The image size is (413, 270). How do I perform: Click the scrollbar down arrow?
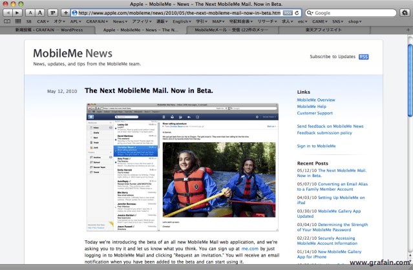[410, 261]
